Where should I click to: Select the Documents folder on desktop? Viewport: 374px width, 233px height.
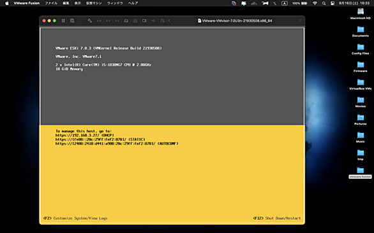[x=361, y=31]
